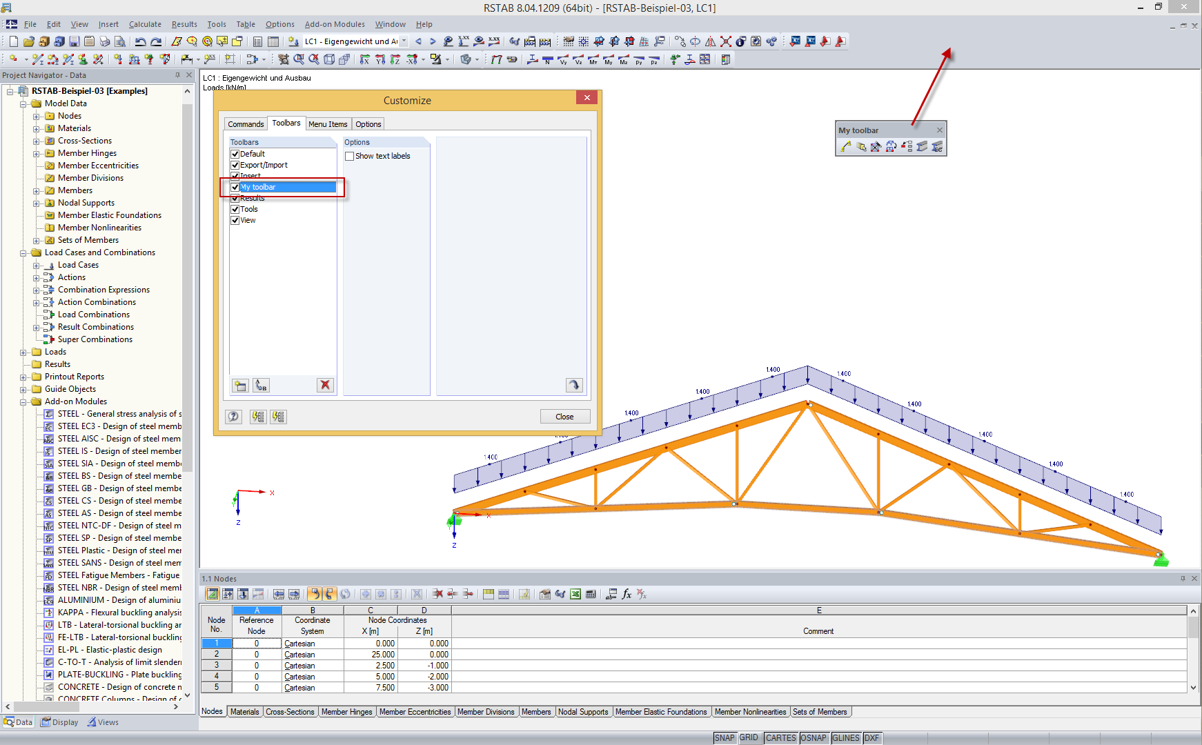
Task: Click the Close button in Customize dialog
Action: point(564,417)
